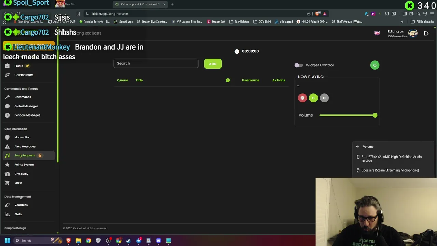Screen dimensions: 437x246
Task: Open Brave browser from taskbar
Action: tap(68, 241)
